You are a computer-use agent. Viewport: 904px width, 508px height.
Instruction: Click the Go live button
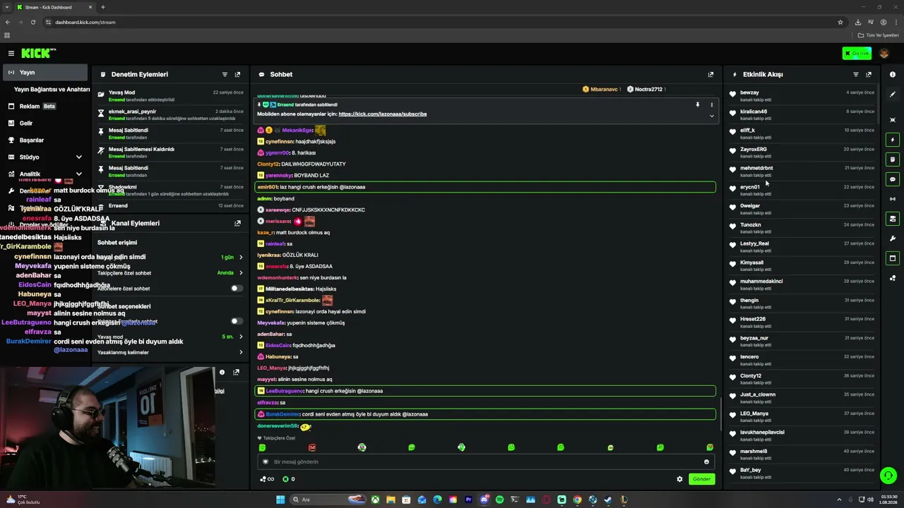(x=857, y=53)
